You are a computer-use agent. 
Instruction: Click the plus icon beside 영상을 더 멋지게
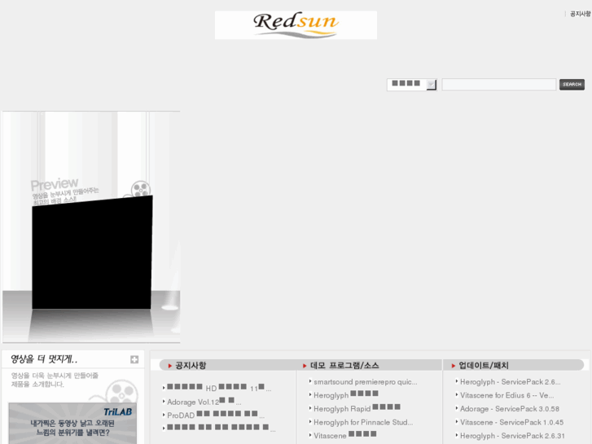(x=134, y=359)
